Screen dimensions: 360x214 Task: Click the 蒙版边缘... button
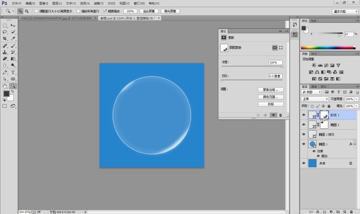tap(270, 90)
